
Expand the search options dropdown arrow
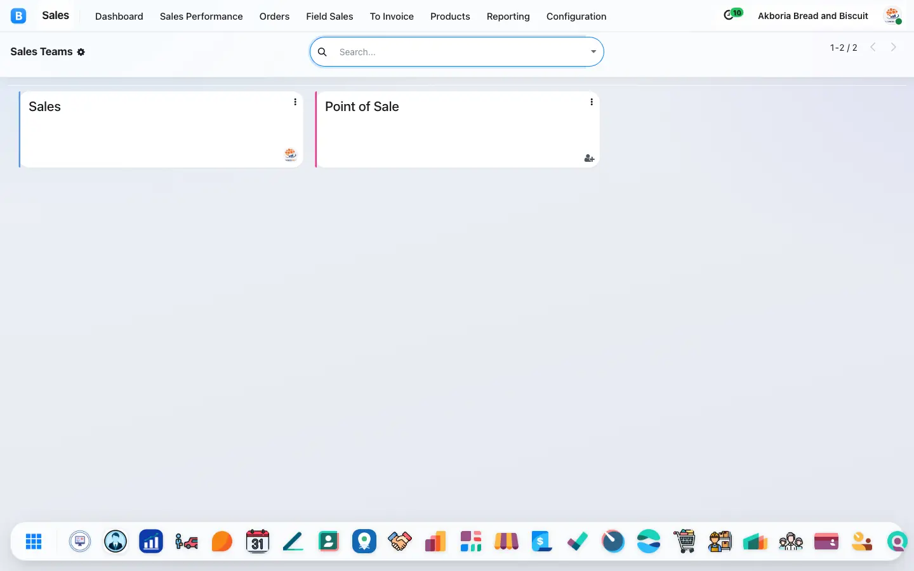pos(593,52)
